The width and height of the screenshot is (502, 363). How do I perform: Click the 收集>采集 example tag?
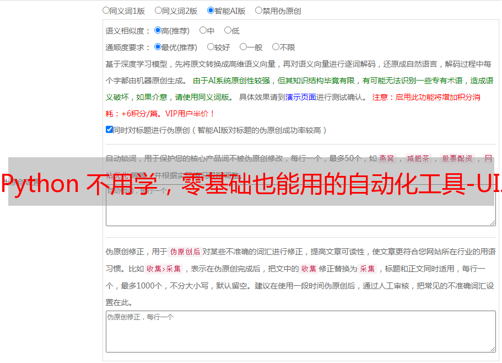point(164,269)
